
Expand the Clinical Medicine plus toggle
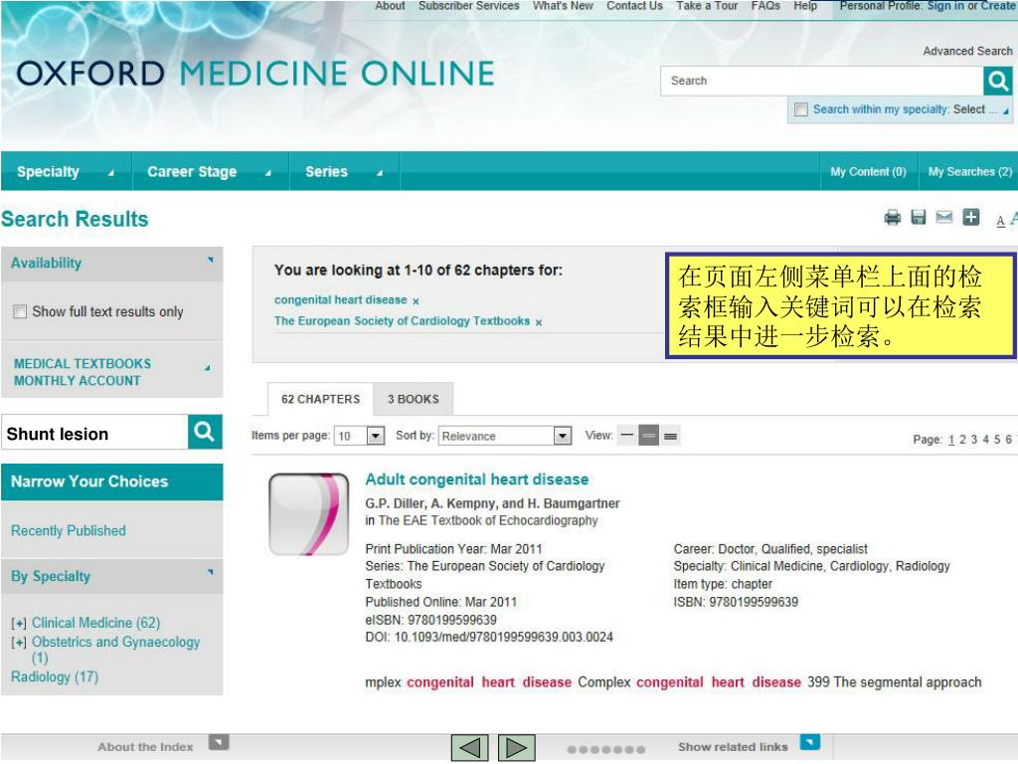(19, 624)
